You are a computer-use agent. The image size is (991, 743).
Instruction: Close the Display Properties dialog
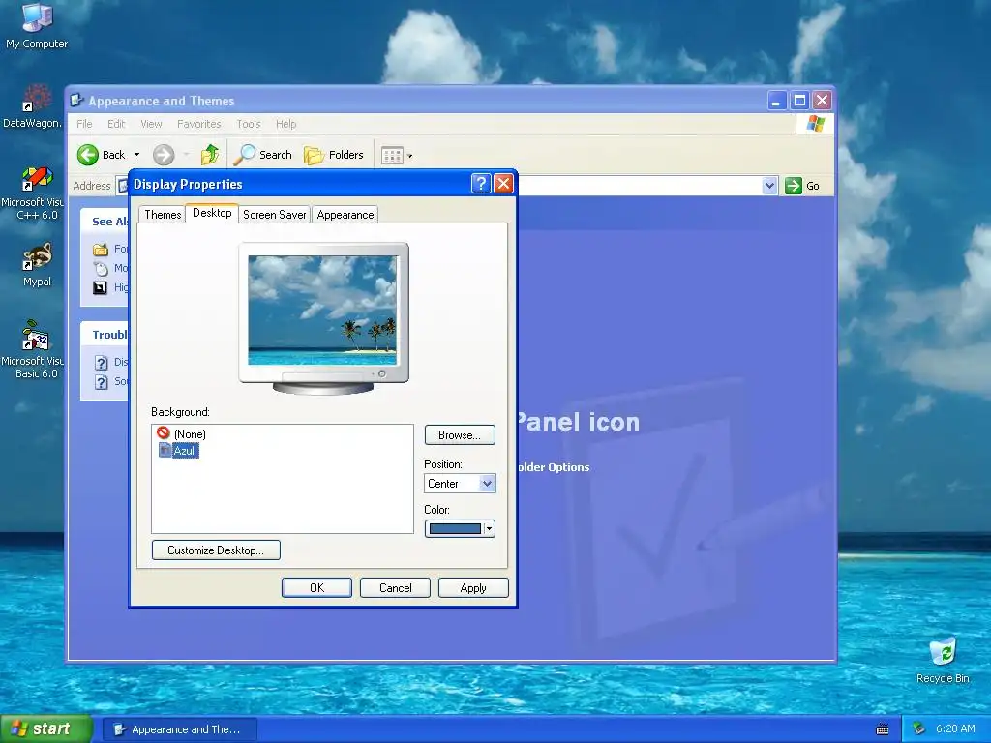503,184
